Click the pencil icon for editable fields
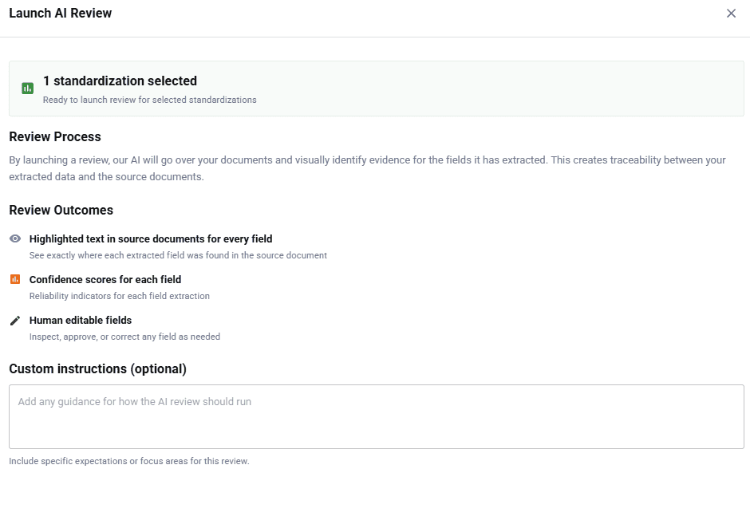750x524 pixels. point(15,321)
